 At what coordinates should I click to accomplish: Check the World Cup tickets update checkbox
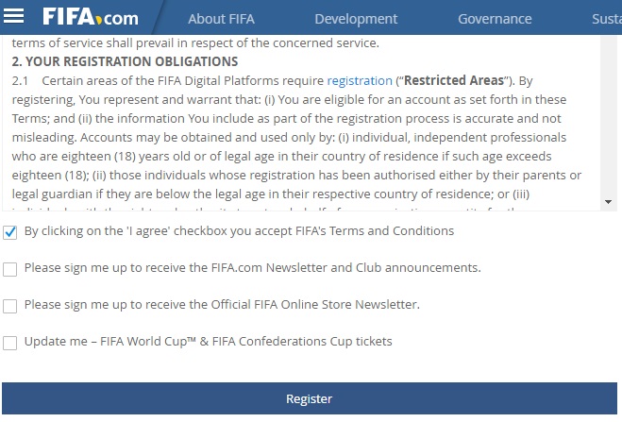(x=10, y=343)
